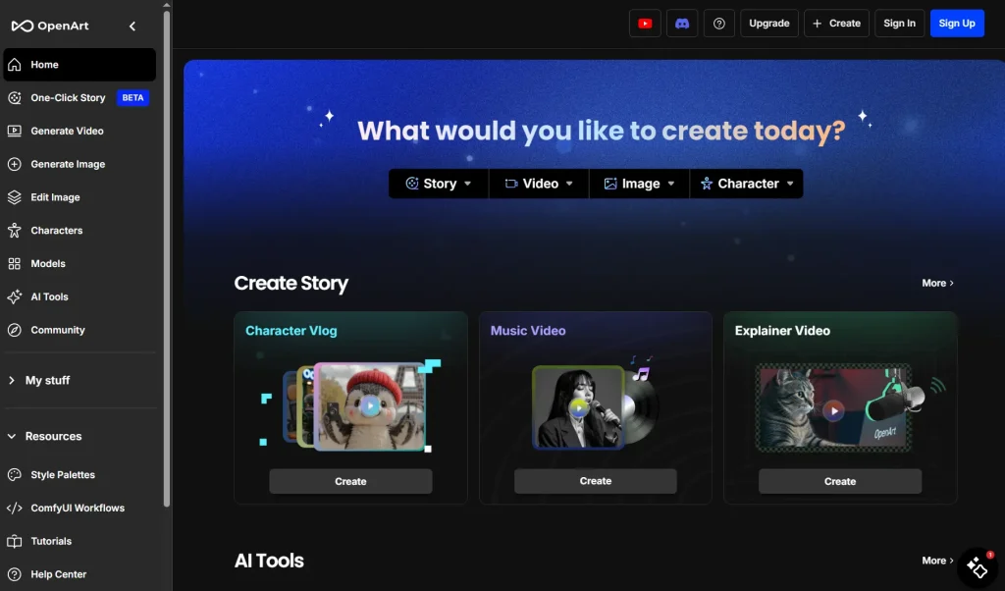Open the YouTube icon link
This screenshot has height=591, width=1005.
coord(645,24)
